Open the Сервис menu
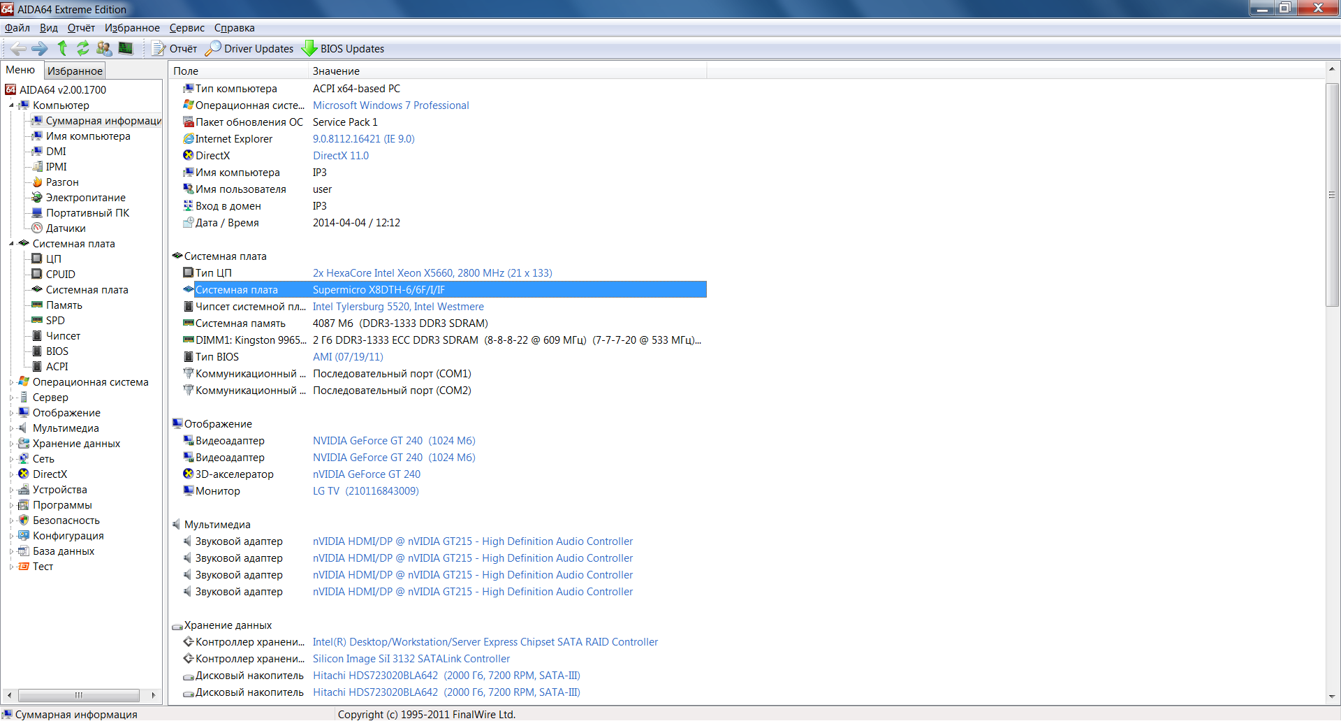Image resolution: width=1341 pixels, height=721 pixels. [186, 28]
